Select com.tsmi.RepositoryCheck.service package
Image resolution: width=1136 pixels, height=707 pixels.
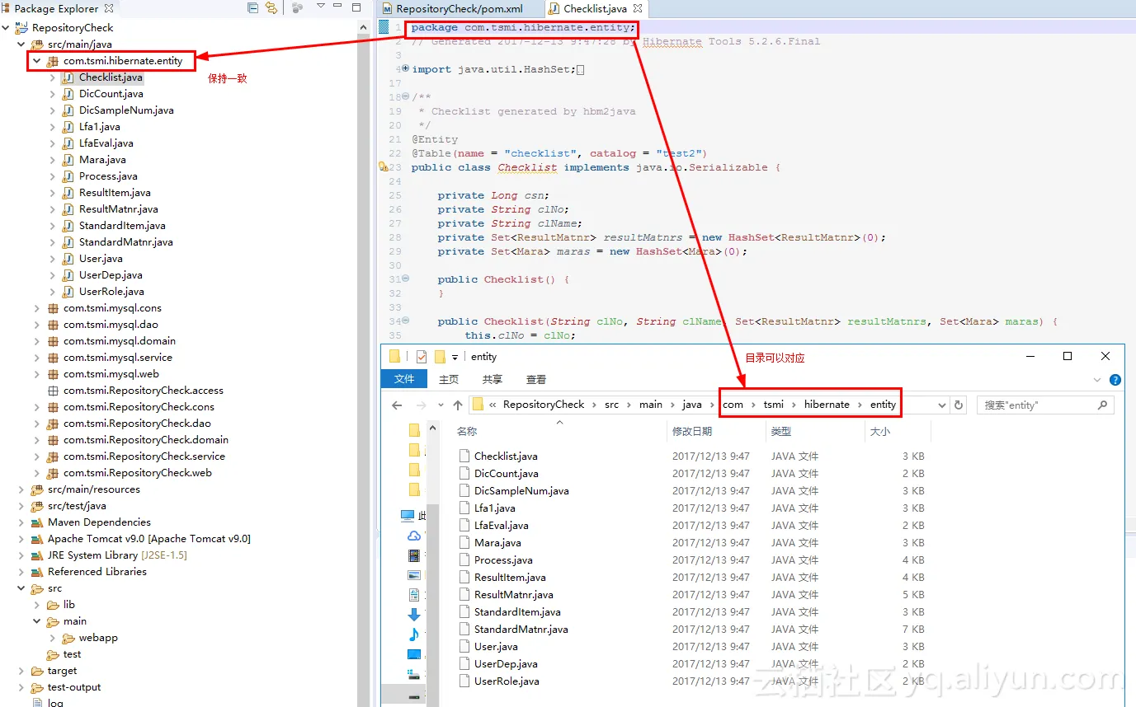click(144, 457)
